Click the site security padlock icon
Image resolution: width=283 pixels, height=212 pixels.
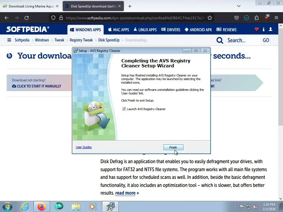[61, 18]
